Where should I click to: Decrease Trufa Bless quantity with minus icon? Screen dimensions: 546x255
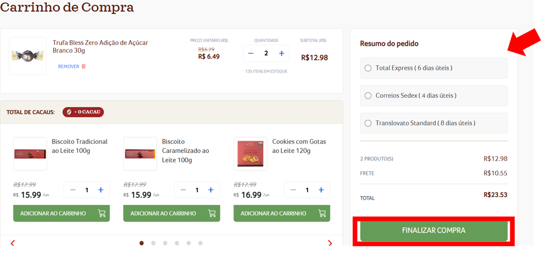pos(250,53)
